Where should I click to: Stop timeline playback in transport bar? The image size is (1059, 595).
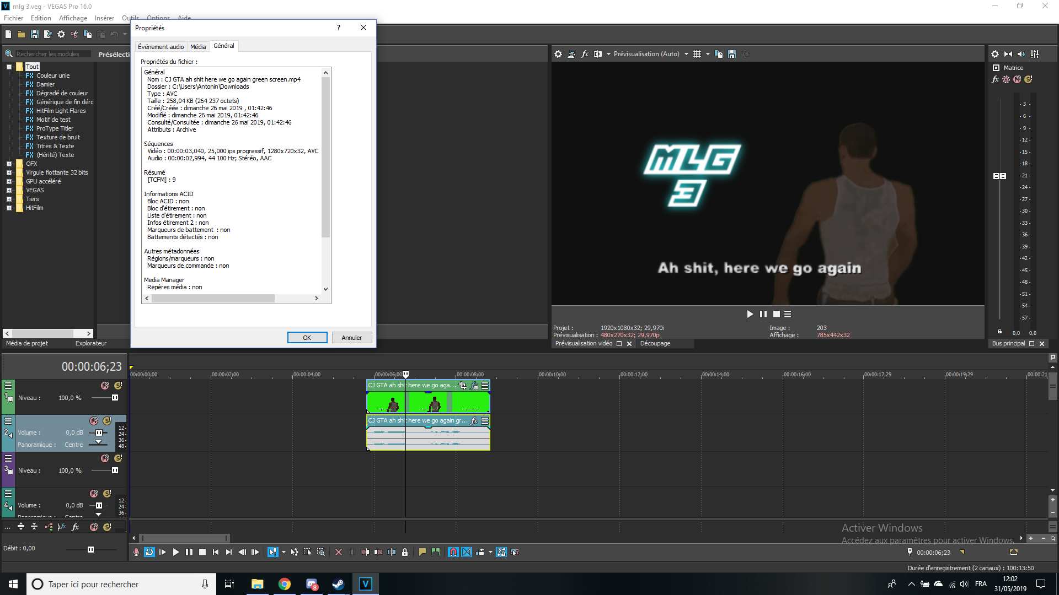click(202, 552)
